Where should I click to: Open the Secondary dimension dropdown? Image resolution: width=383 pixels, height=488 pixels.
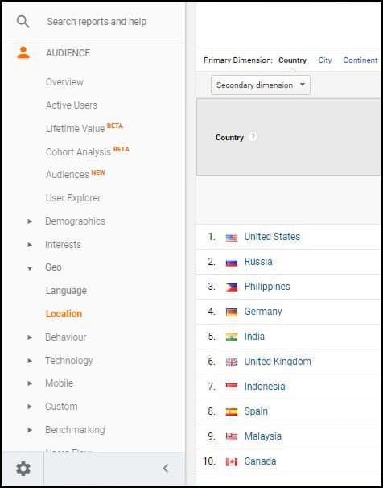click(x=261, y=85)
